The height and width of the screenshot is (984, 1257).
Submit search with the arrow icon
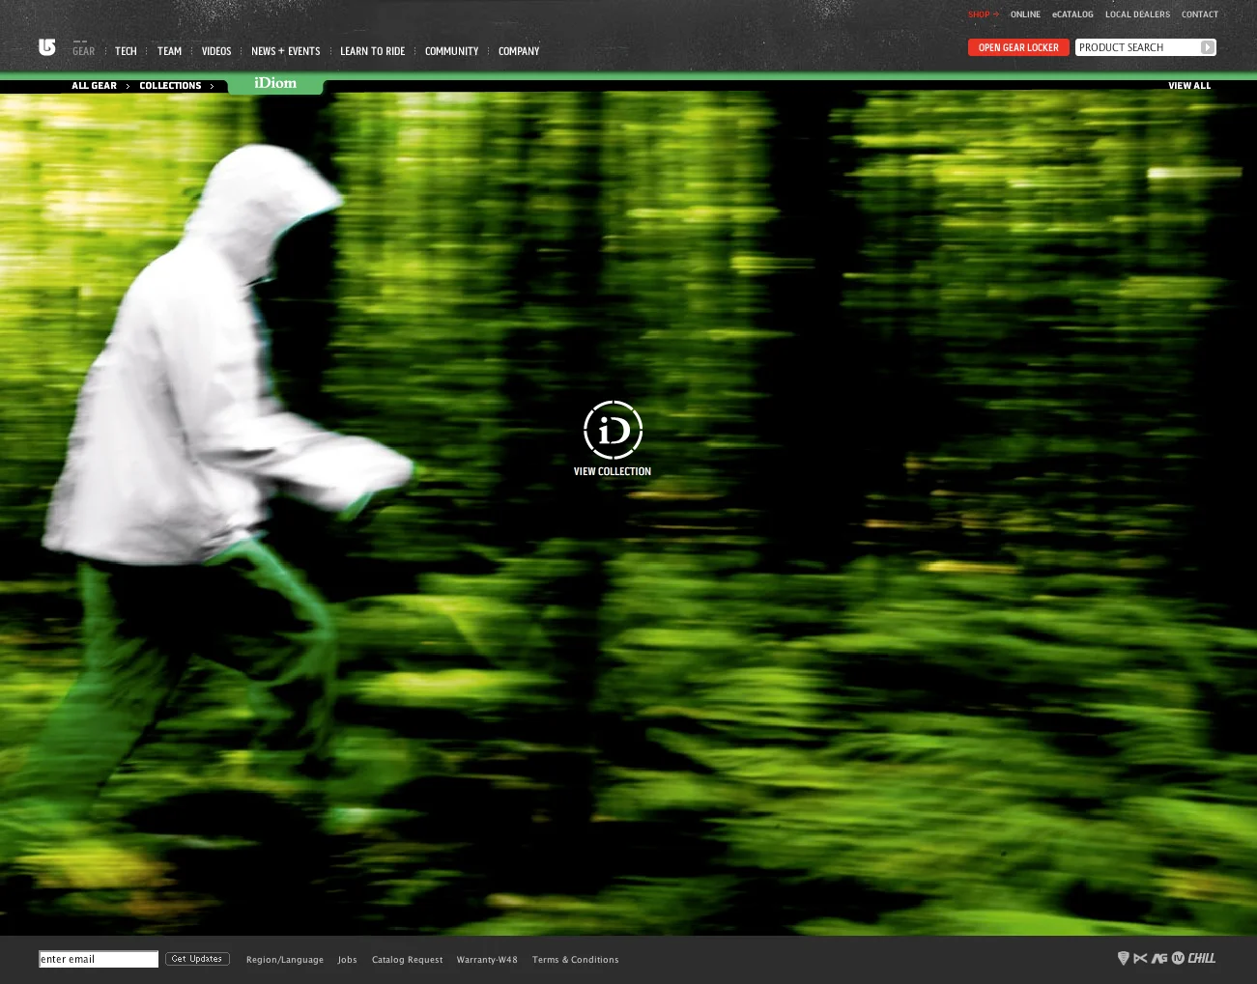click(1208, 47)
